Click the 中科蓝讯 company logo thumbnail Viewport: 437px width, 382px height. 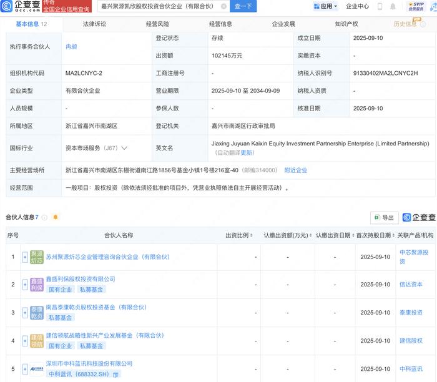[x=37, y=369]
